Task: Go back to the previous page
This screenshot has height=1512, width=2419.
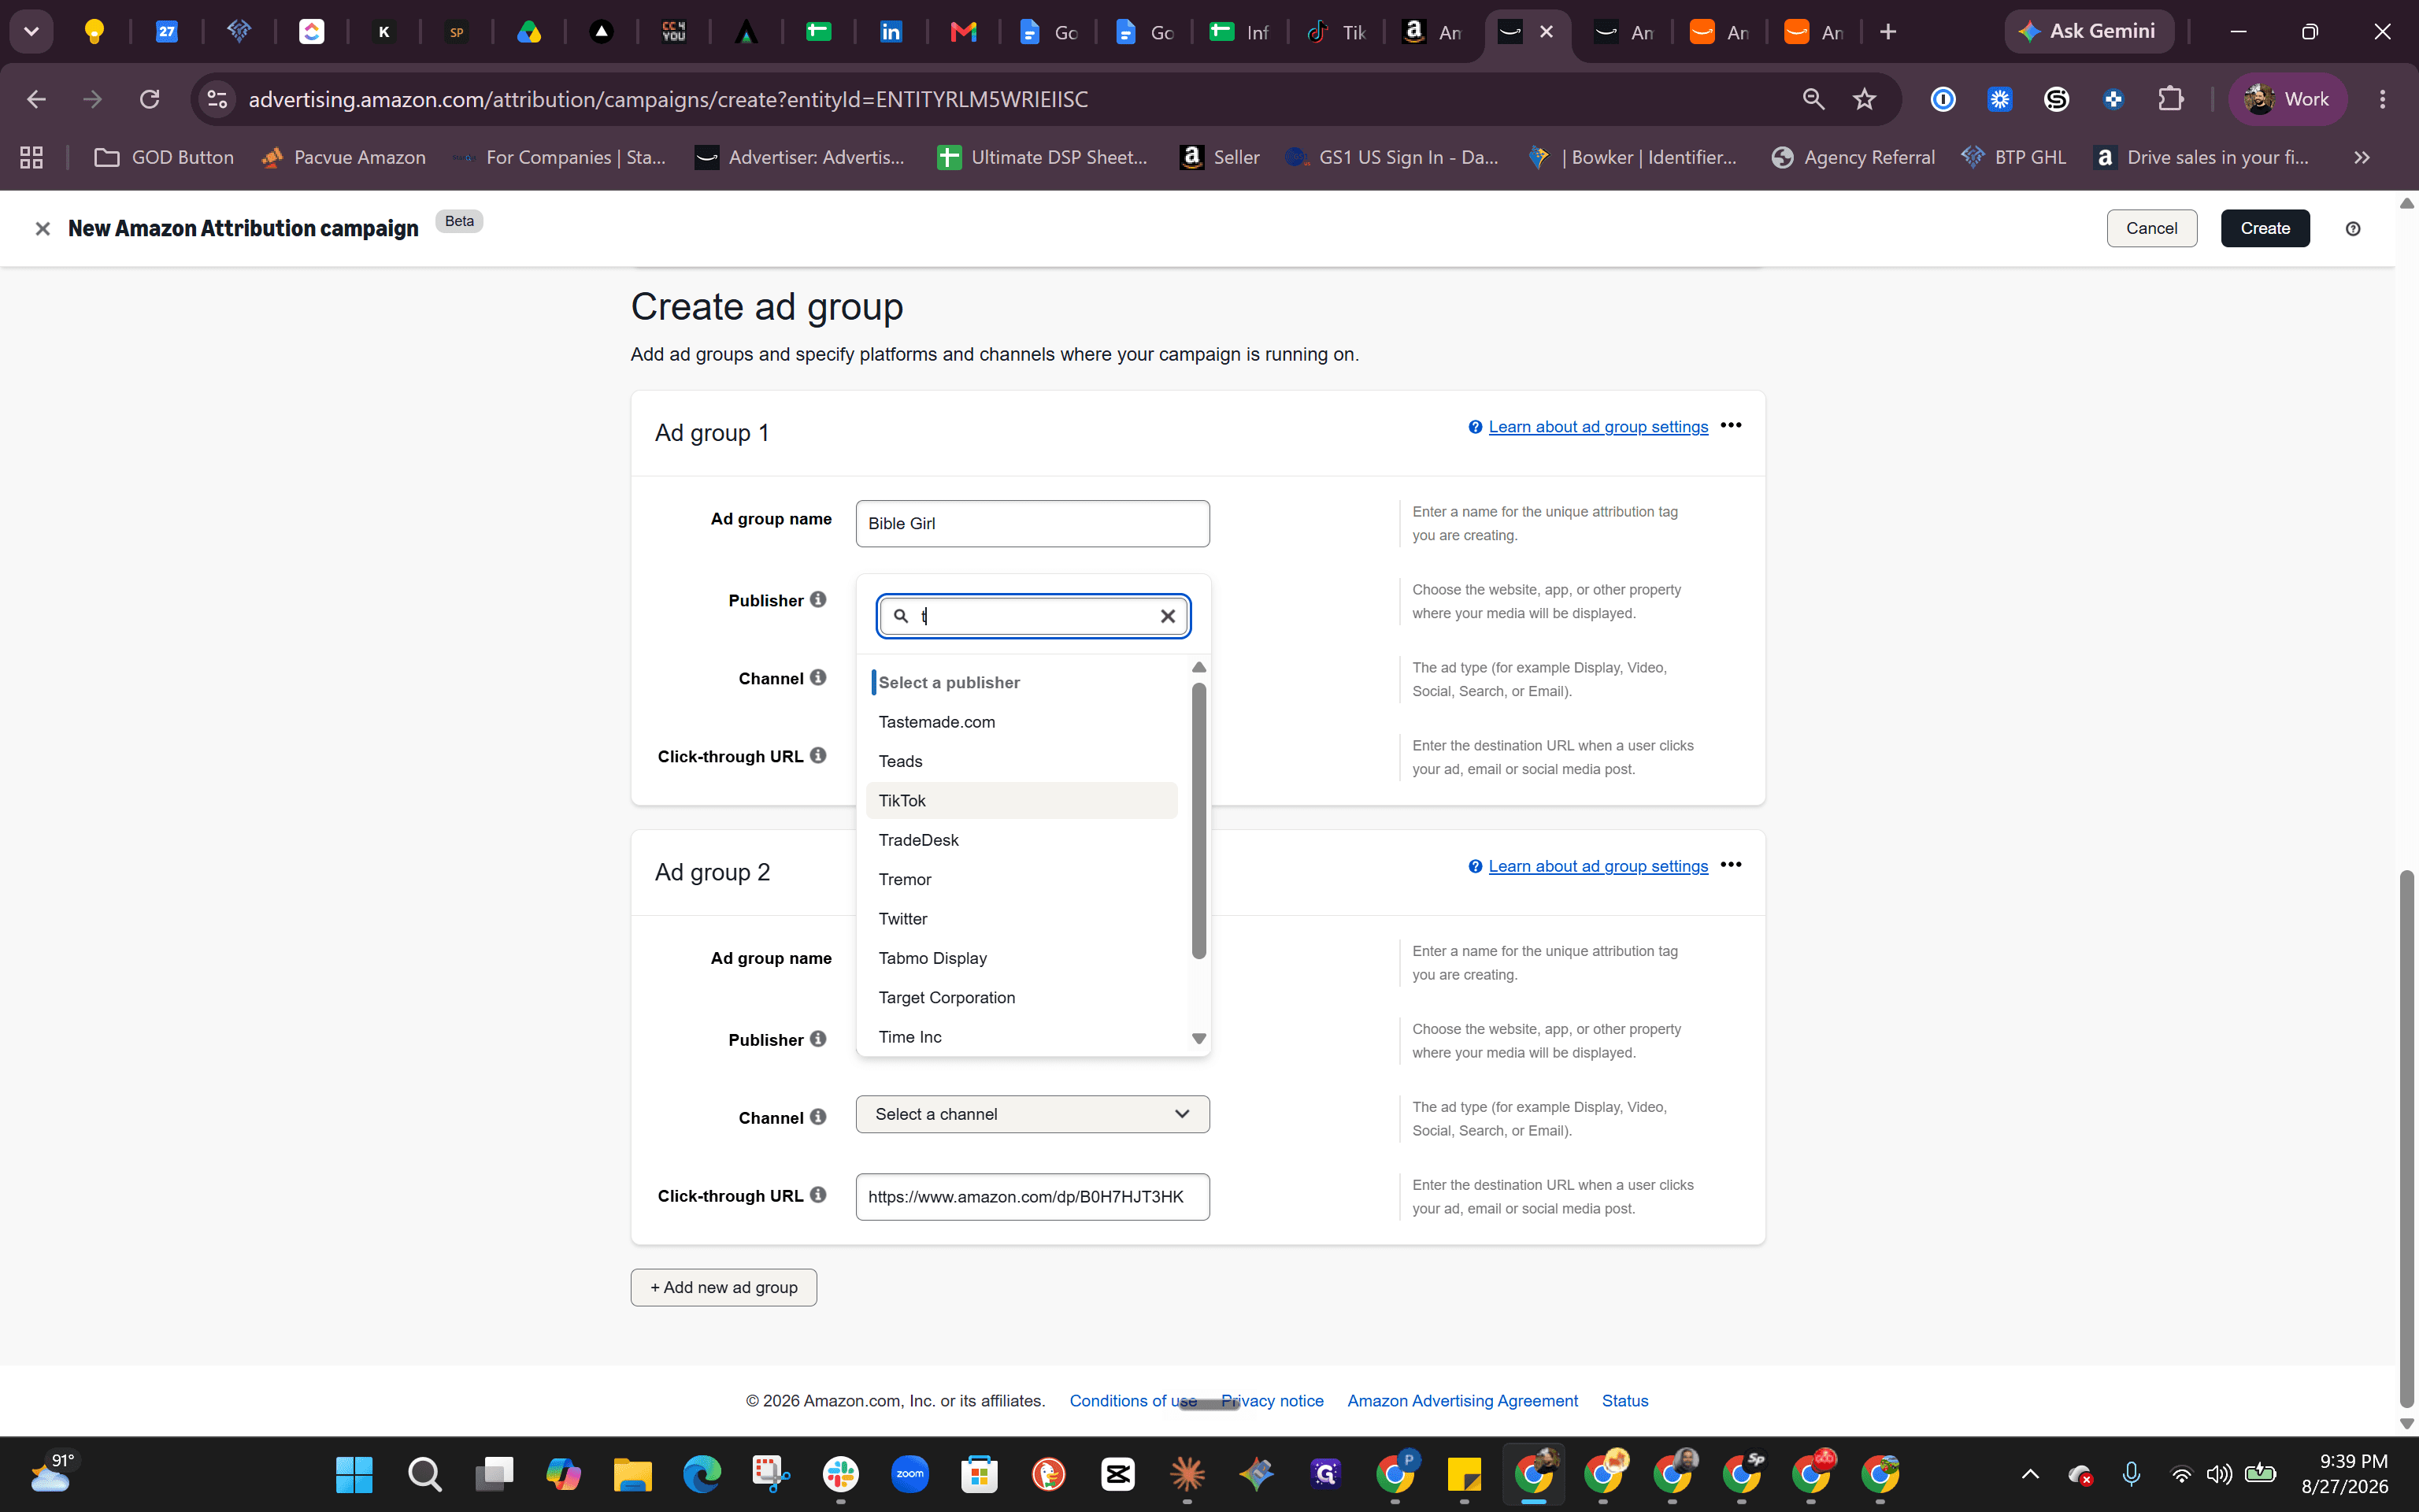Action: point(36,99)
